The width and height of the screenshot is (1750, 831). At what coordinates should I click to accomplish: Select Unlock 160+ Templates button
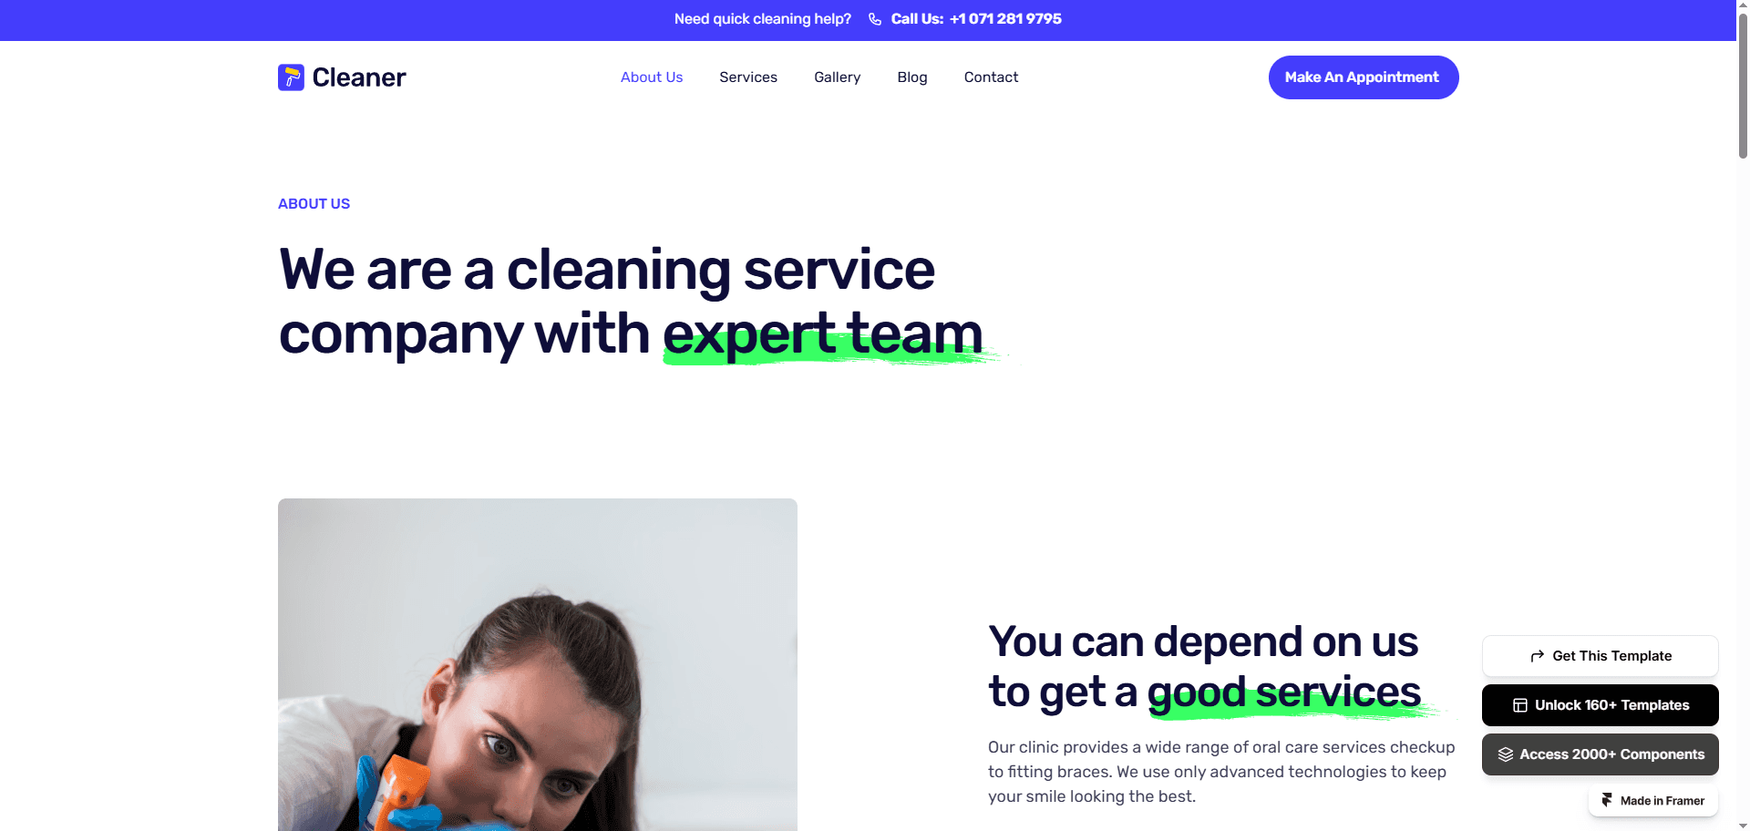1601,705
